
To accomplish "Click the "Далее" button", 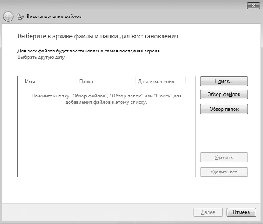I will [x=208, y=212].
